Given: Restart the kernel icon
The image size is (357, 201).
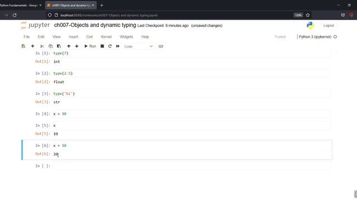Looking at the screenshot, I should (x=110, y=46).
